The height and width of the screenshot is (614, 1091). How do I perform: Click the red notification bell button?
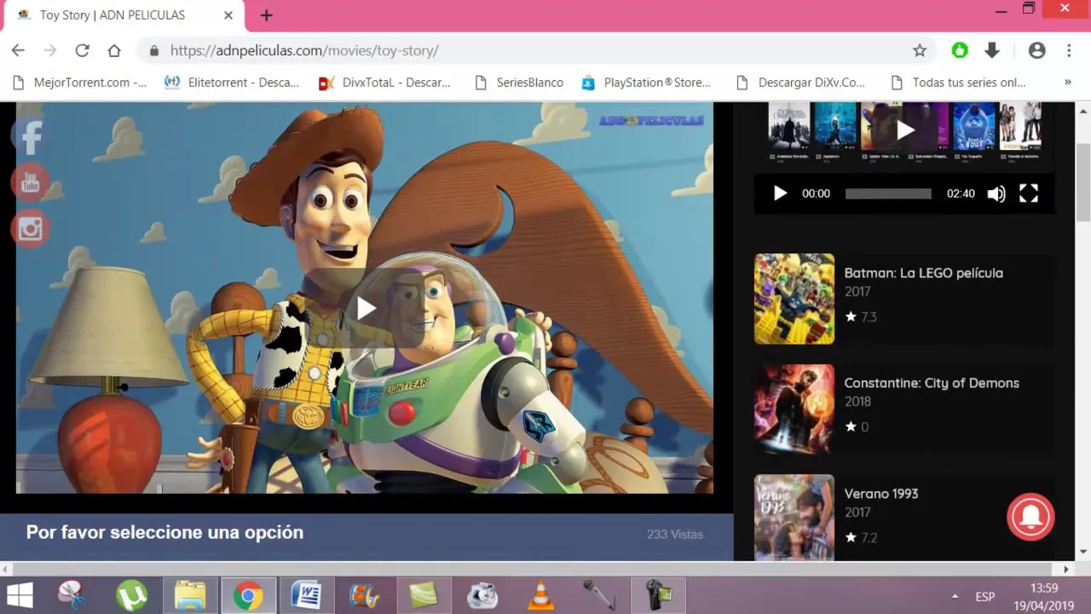[x=1030, y=516]
